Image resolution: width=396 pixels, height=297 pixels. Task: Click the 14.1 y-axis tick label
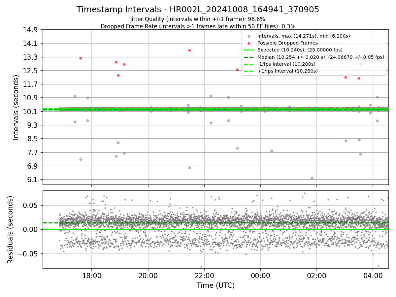pos(31,43)
